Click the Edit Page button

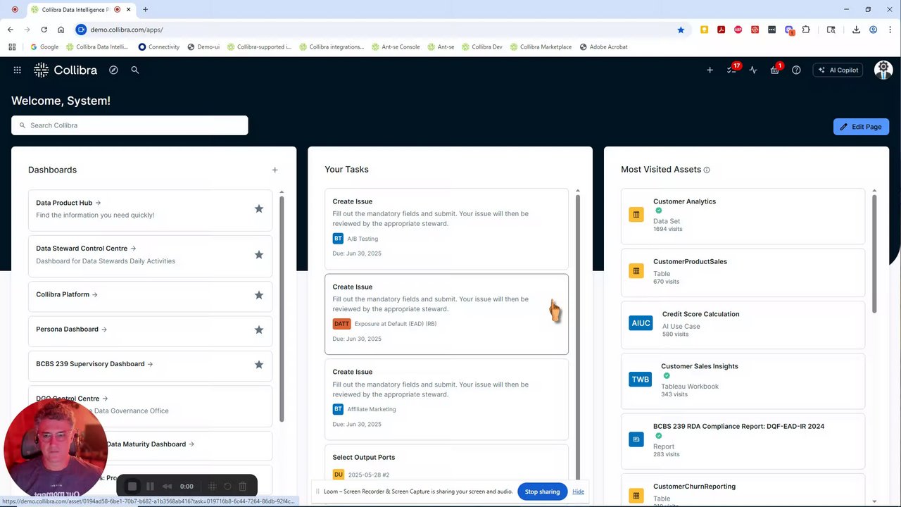tap(861, 127)
